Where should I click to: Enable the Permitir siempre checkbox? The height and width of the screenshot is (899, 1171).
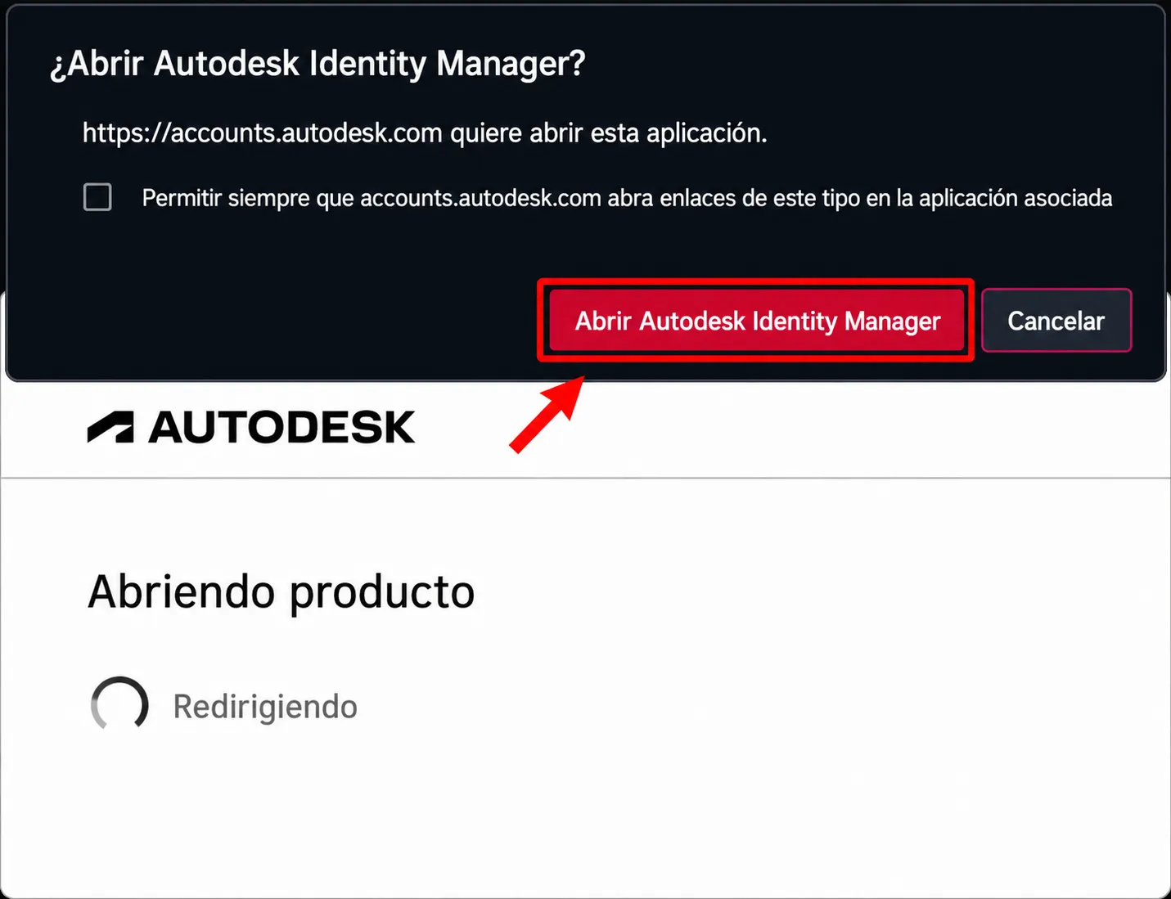[97, 197]
